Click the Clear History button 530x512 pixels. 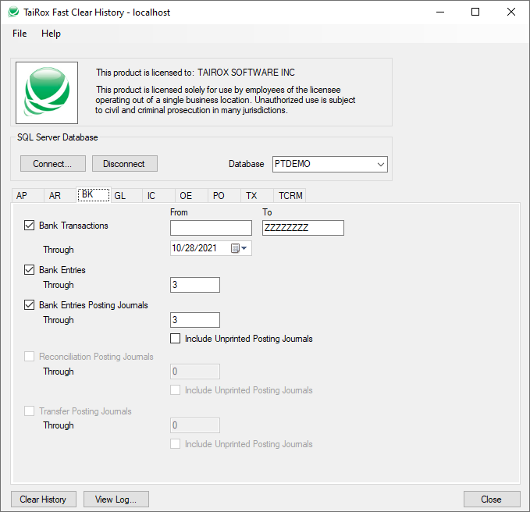[43, 500]
